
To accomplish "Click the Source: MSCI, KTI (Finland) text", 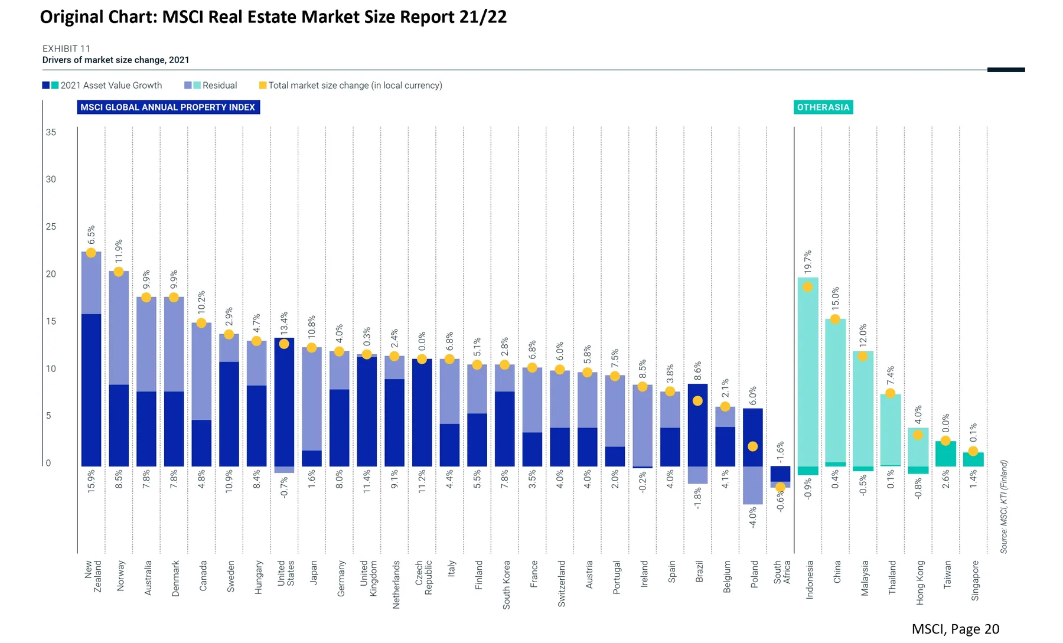I will click(1003, 507).
